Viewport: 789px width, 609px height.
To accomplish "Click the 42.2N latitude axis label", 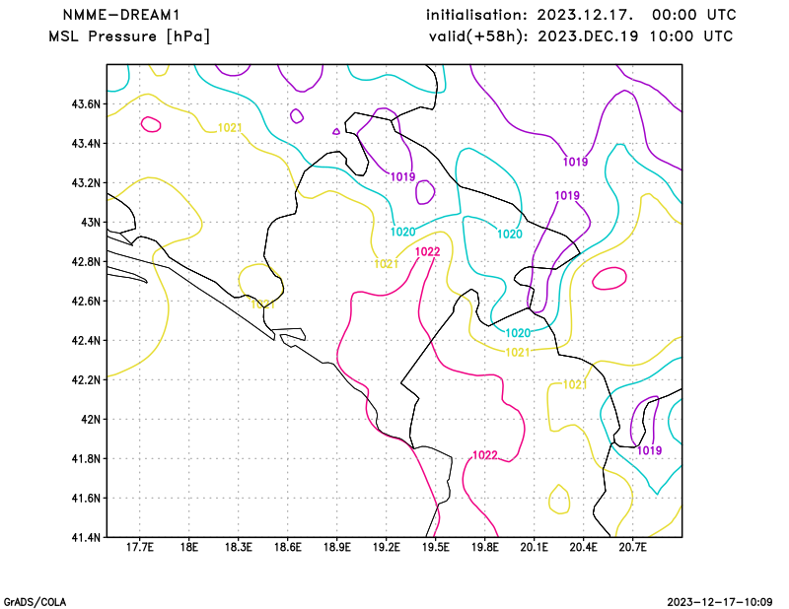I will pyautogui.click(x=86, y=379).
